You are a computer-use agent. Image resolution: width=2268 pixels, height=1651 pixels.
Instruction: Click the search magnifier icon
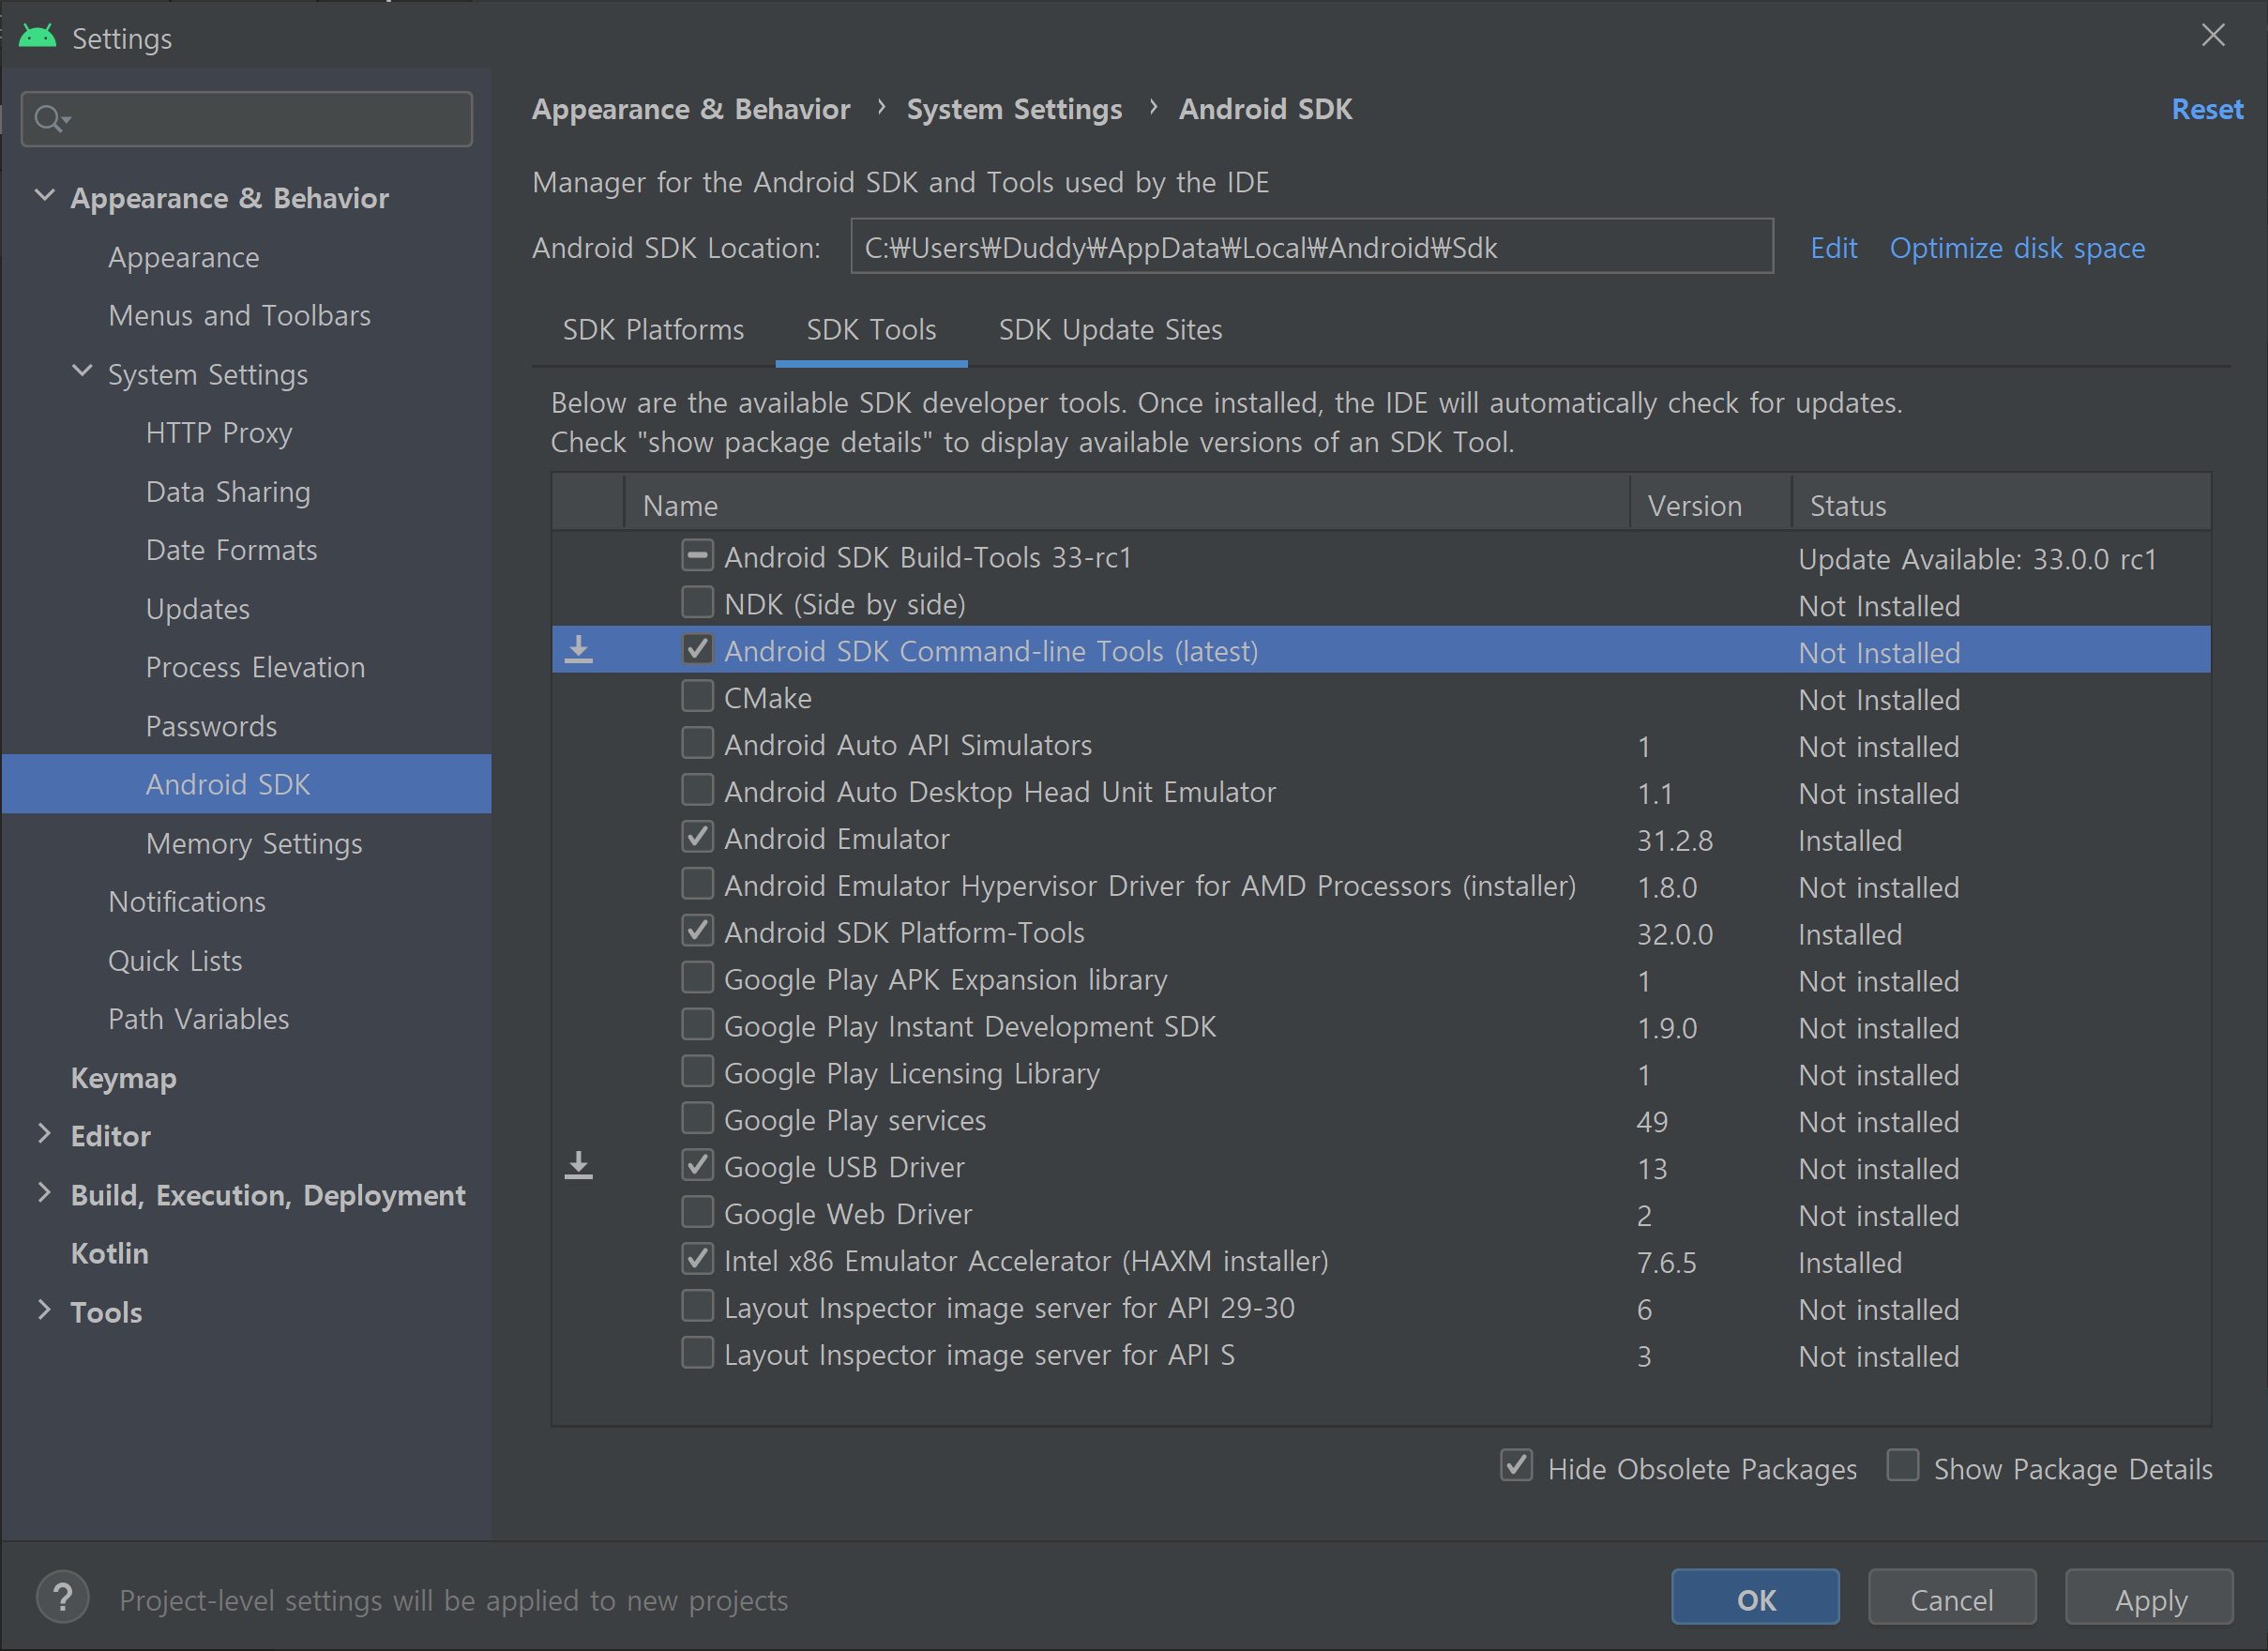48,119
